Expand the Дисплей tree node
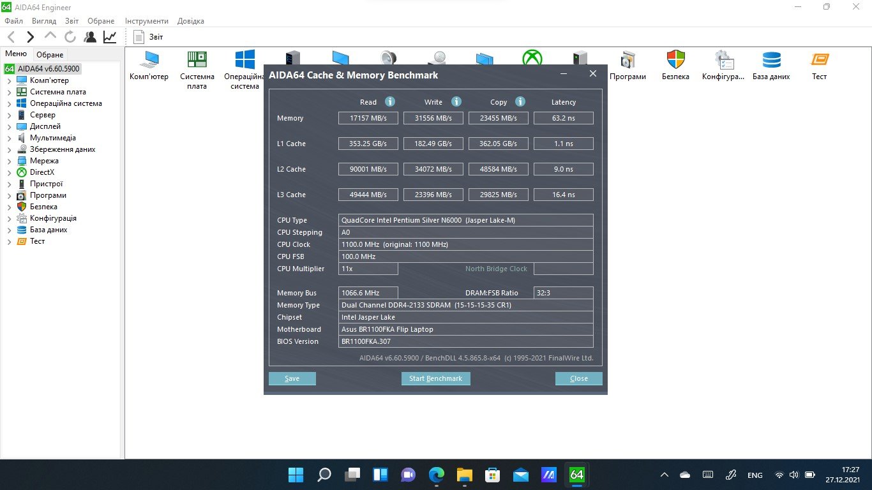Viewport: 872px width, 490px height. pos(9,126)
